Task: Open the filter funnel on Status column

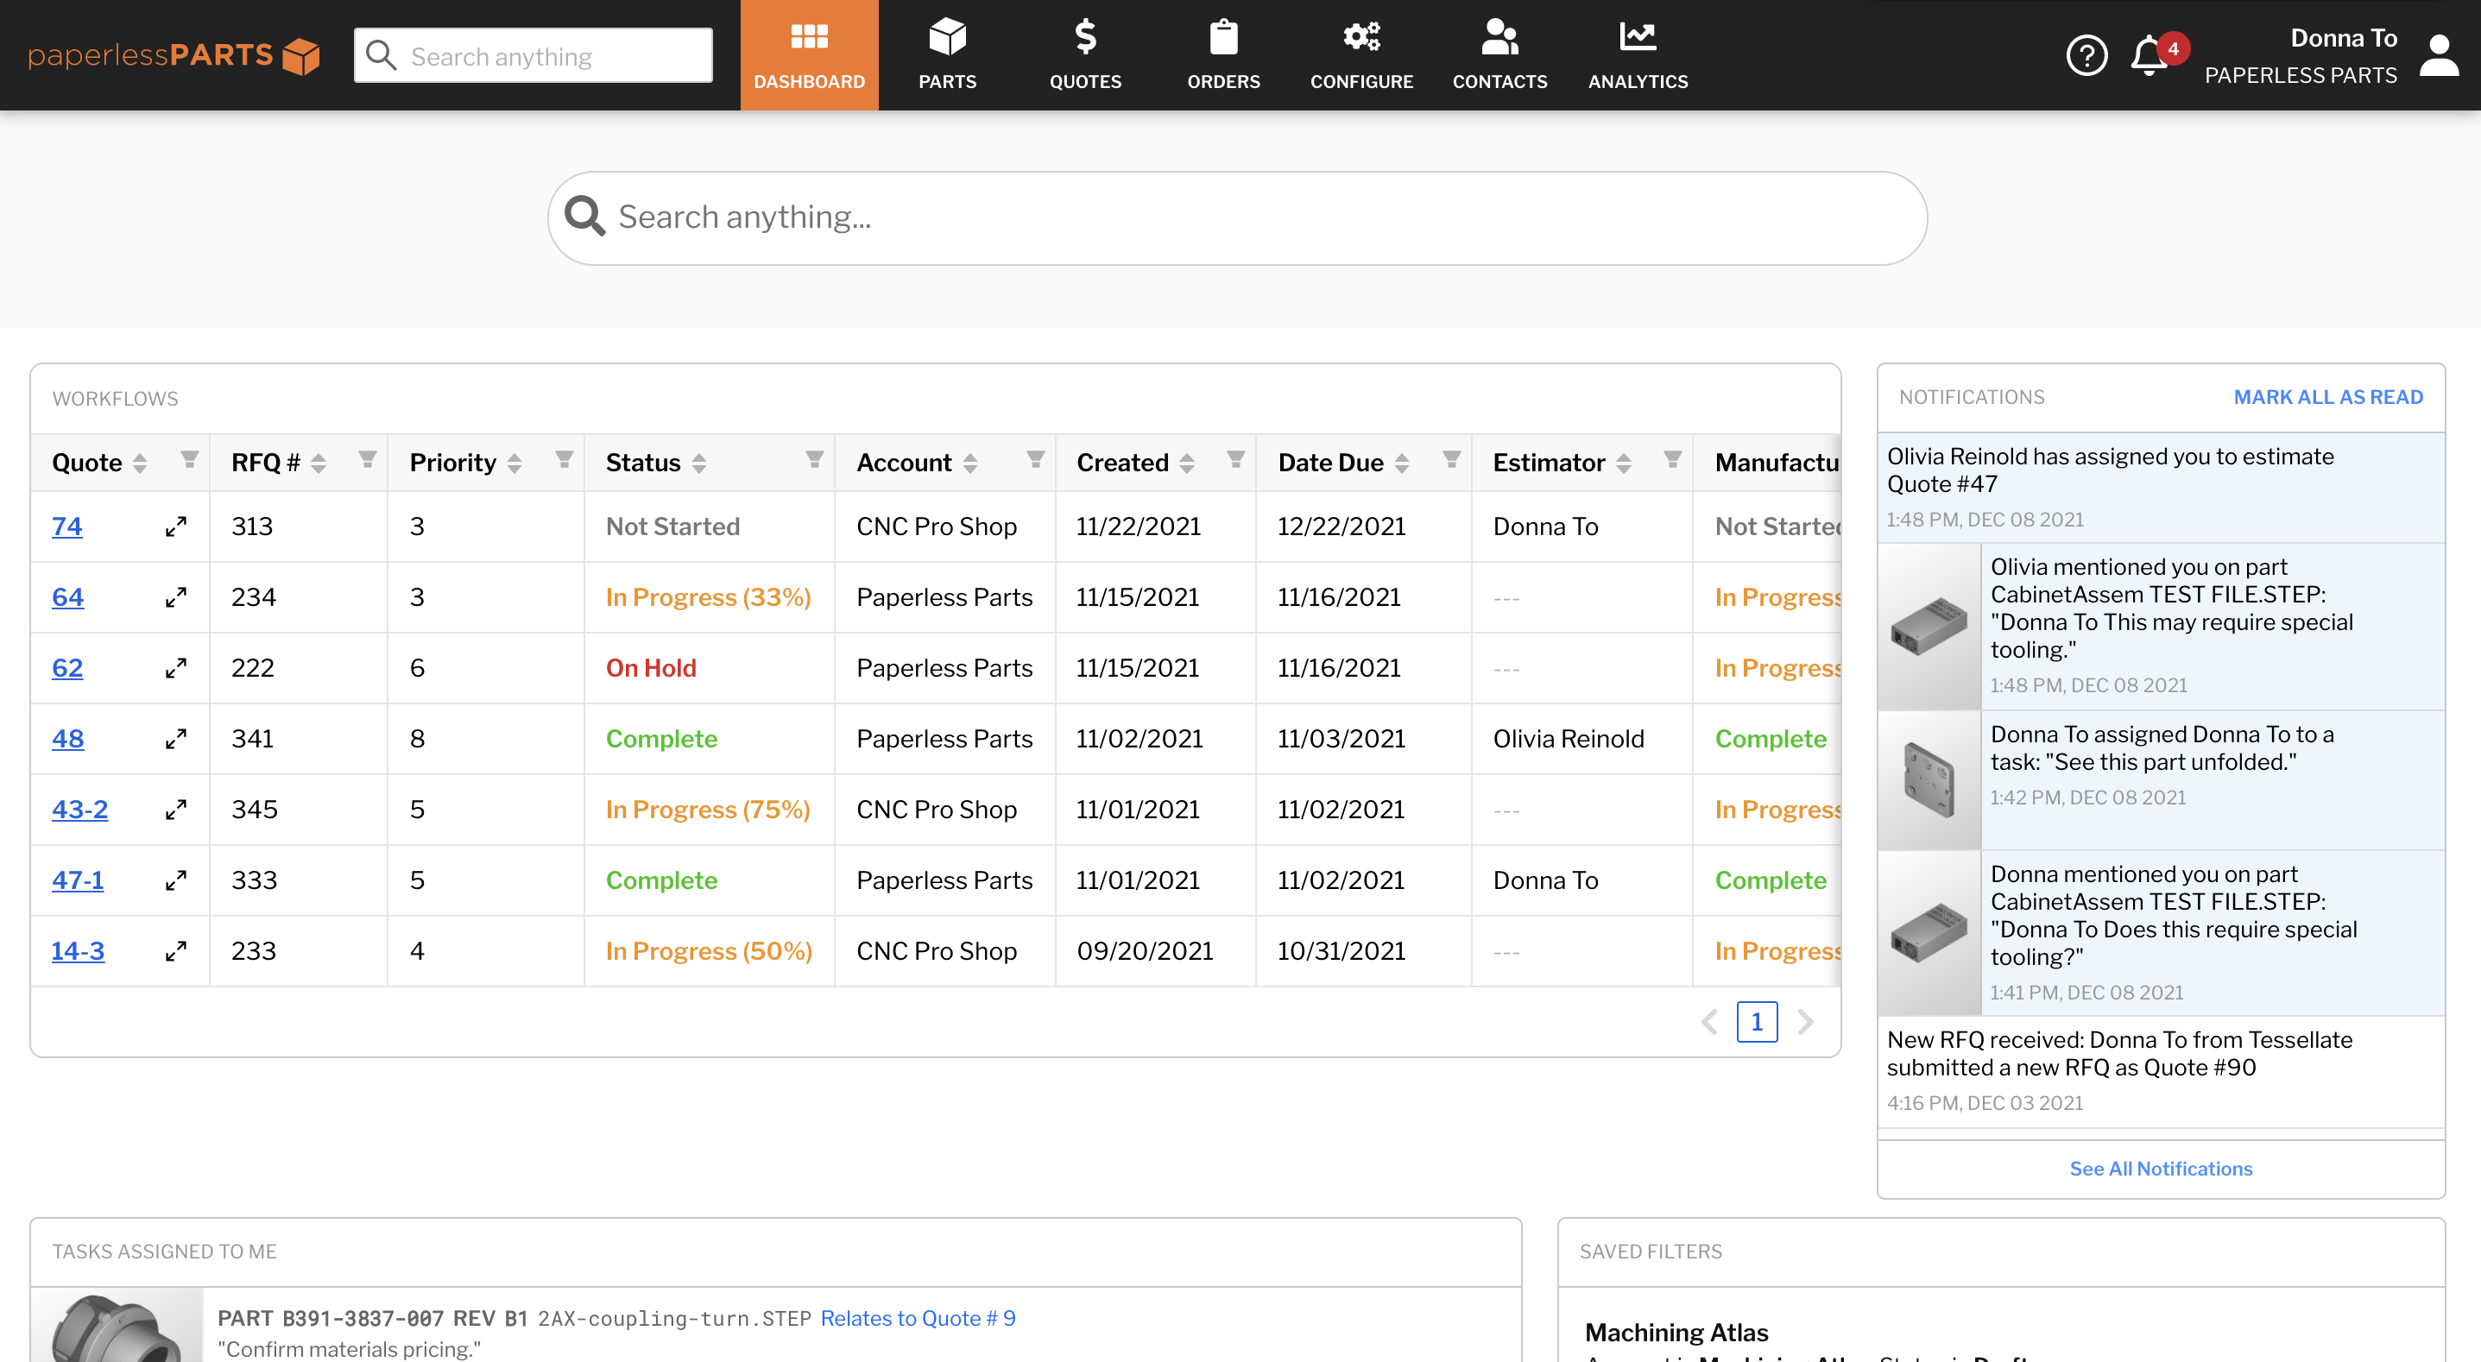Action: pos(815,459)
